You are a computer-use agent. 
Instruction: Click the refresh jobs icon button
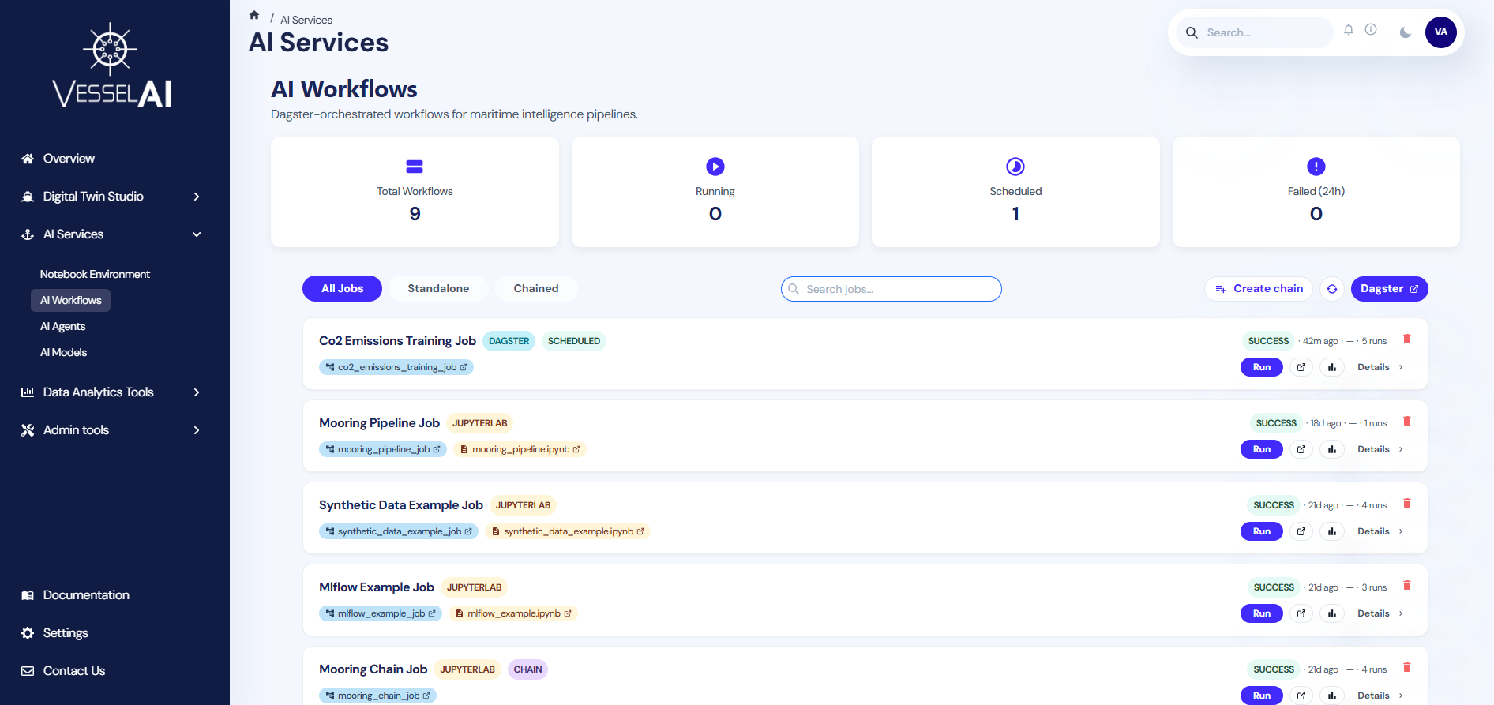(1332, 289)
